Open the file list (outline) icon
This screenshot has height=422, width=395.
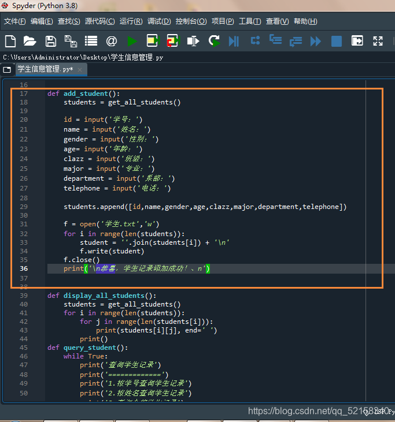(x=91, y=41)
